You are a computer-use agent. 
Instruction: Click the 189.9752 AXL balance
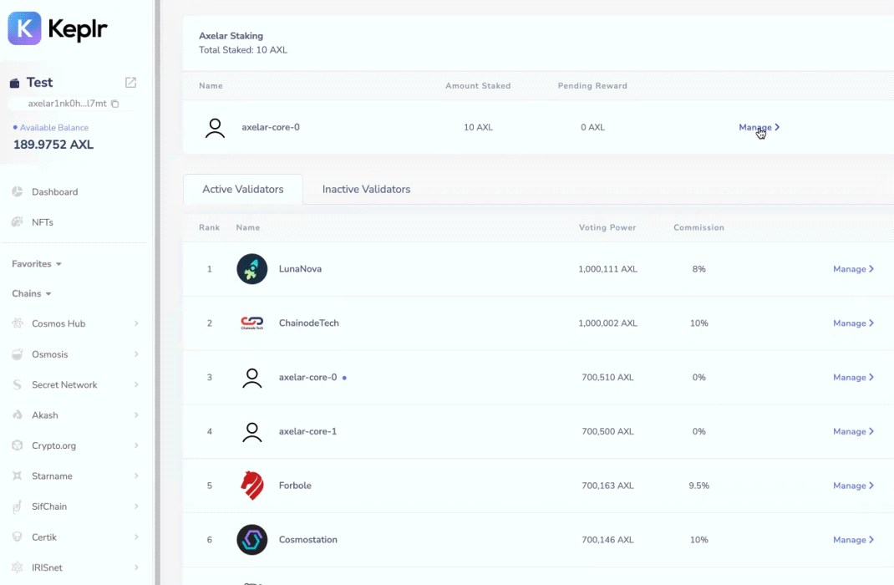click(x=53, y=145)
